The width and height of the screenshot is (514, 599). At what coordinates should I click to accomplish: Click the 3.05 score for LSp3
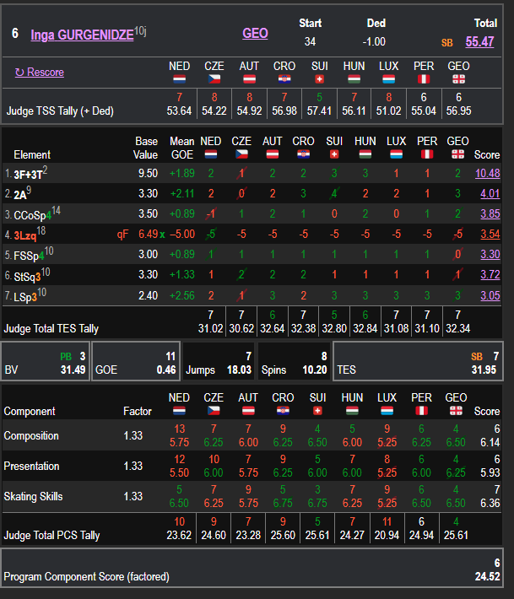coord(490,294)
